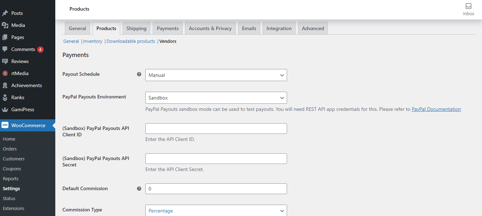This screenshot has height=216, width=482.
Task: Open the Inventory subsection link
Action: tap(93, 41)
